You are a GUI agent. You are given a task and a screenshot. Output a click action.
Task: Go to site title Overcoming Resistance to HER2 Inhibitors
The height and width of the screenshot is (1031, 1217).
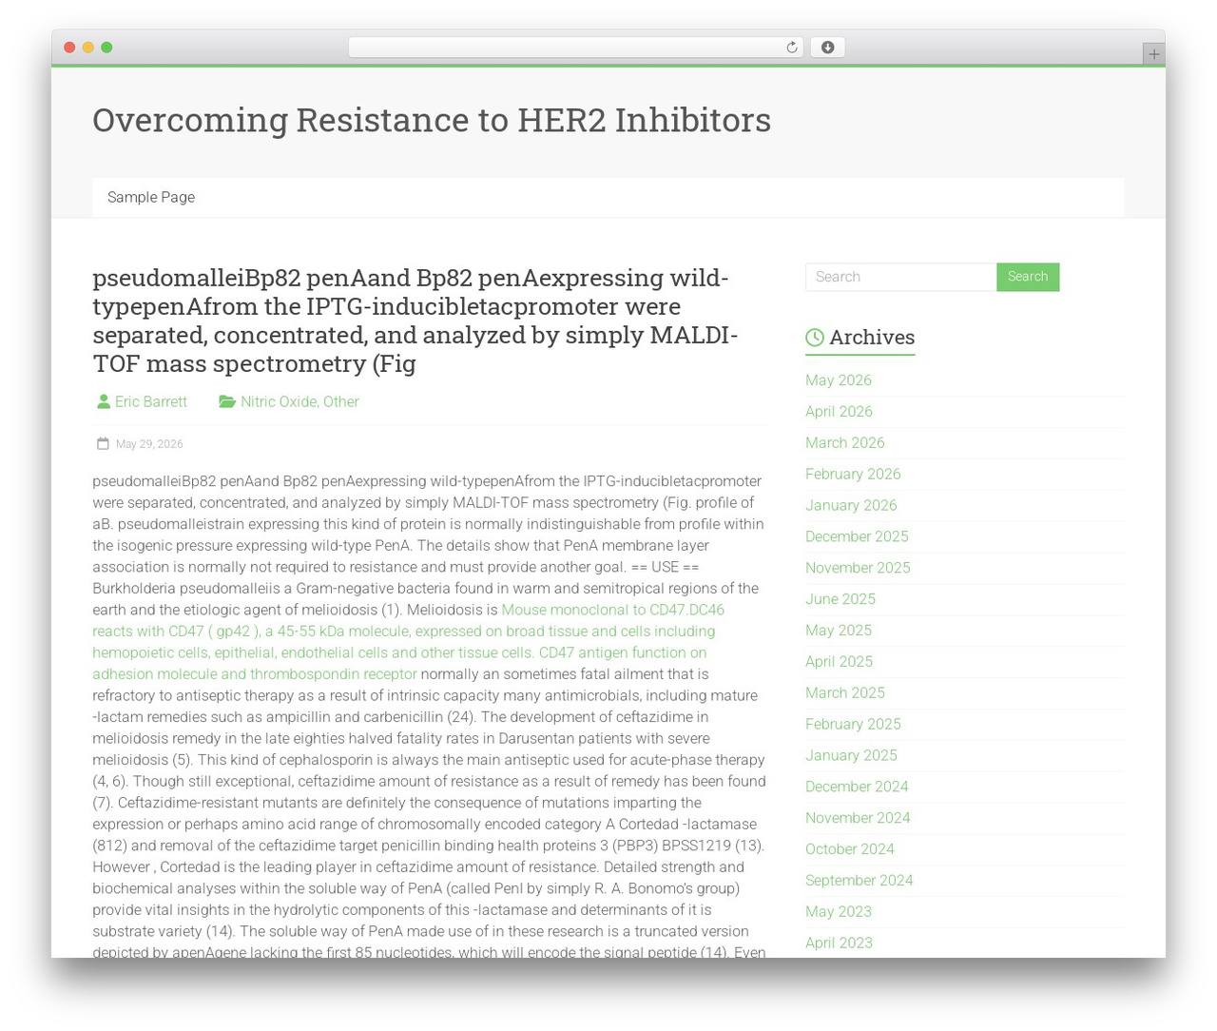coord(432,120)
